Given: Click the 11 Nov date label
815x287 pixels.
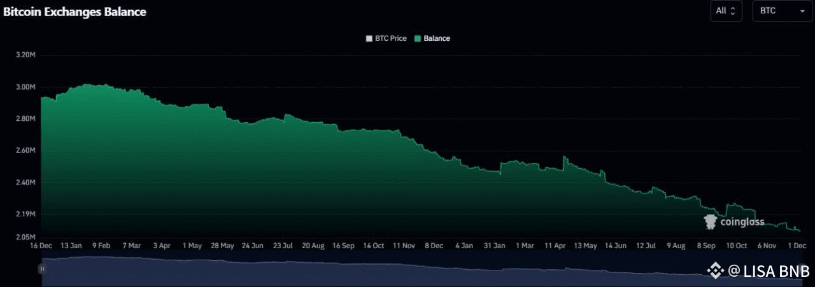Looking at the screenshot, I should pyautogui.click(x=404, y=246).
